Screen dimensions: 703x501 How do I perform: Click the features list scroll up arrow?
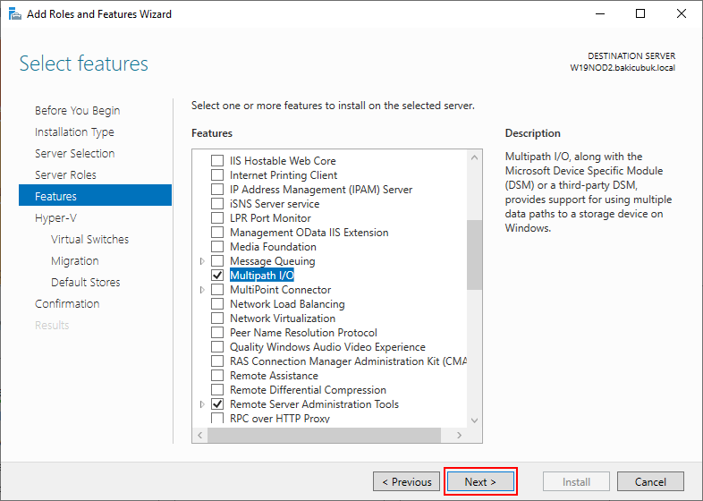click(474, 157)
